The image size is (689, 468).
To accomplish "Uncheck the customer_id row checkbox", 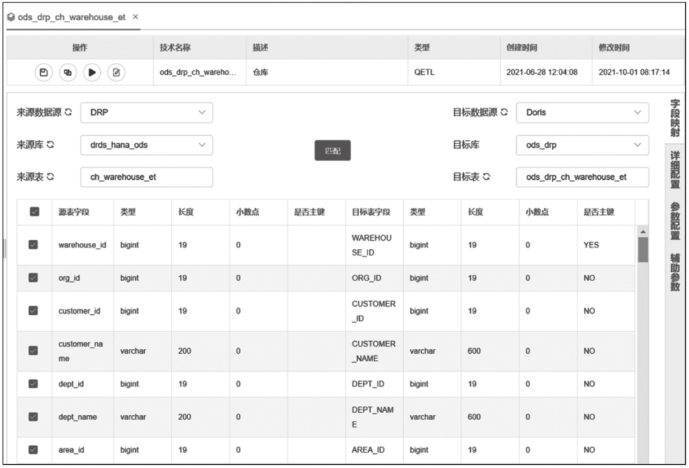I will point(33,311).
